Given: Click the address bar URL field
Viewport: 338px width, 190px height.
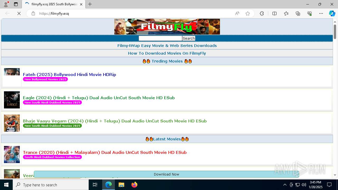Looking at the screenshot, I should [x=135, y=13].
